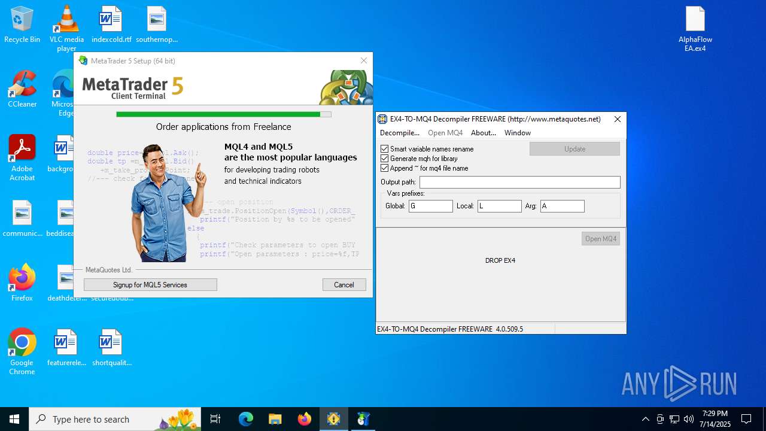The image size is (766, 431).
Task: Click the Arg prefix input field
Action: [x=563, y=206]
